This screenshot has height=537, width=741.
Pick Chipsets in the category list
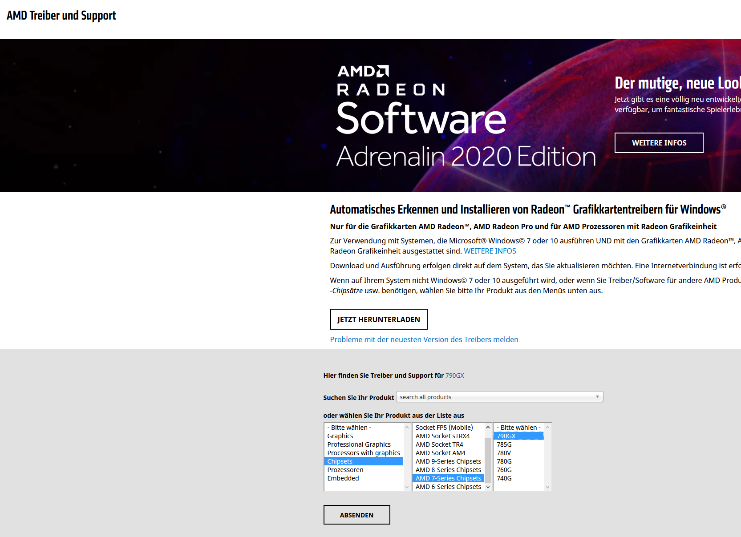pos(364,461)
